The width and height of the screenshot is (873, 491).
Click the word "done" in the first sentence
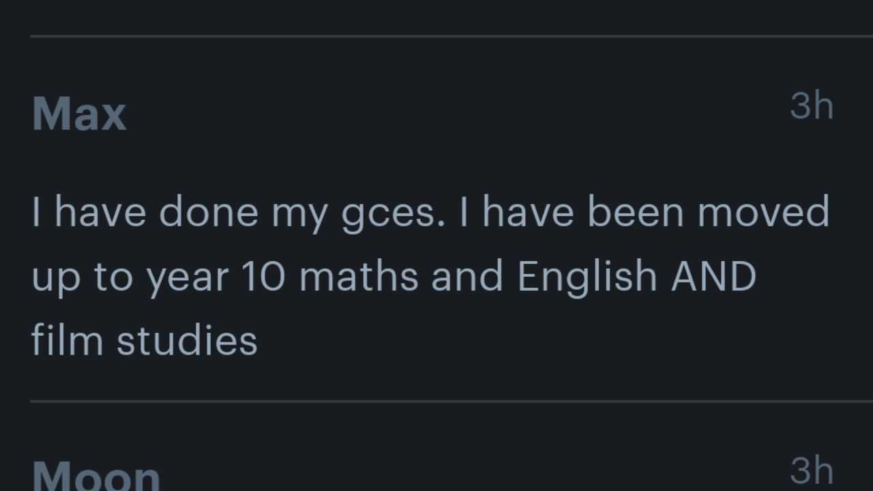[209, 212]
